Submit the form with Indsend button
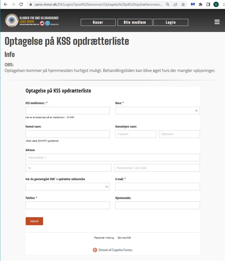Viewport: 225px width, 261px height. pos(34,221)
